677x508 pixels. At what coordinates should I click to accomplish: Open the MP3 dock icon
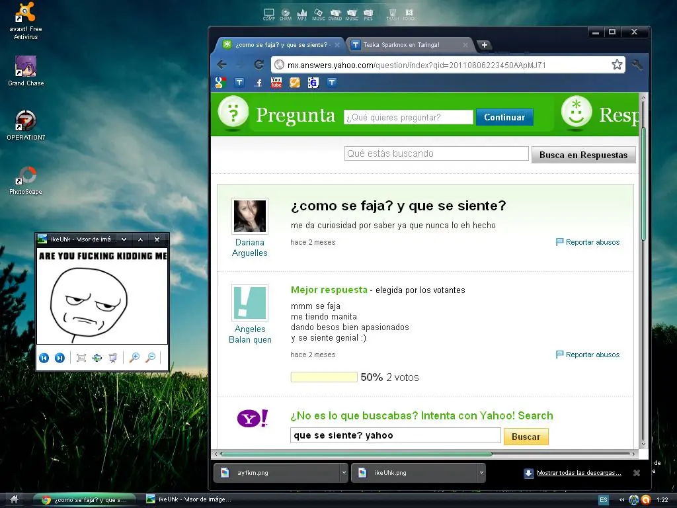coord(301,15)
